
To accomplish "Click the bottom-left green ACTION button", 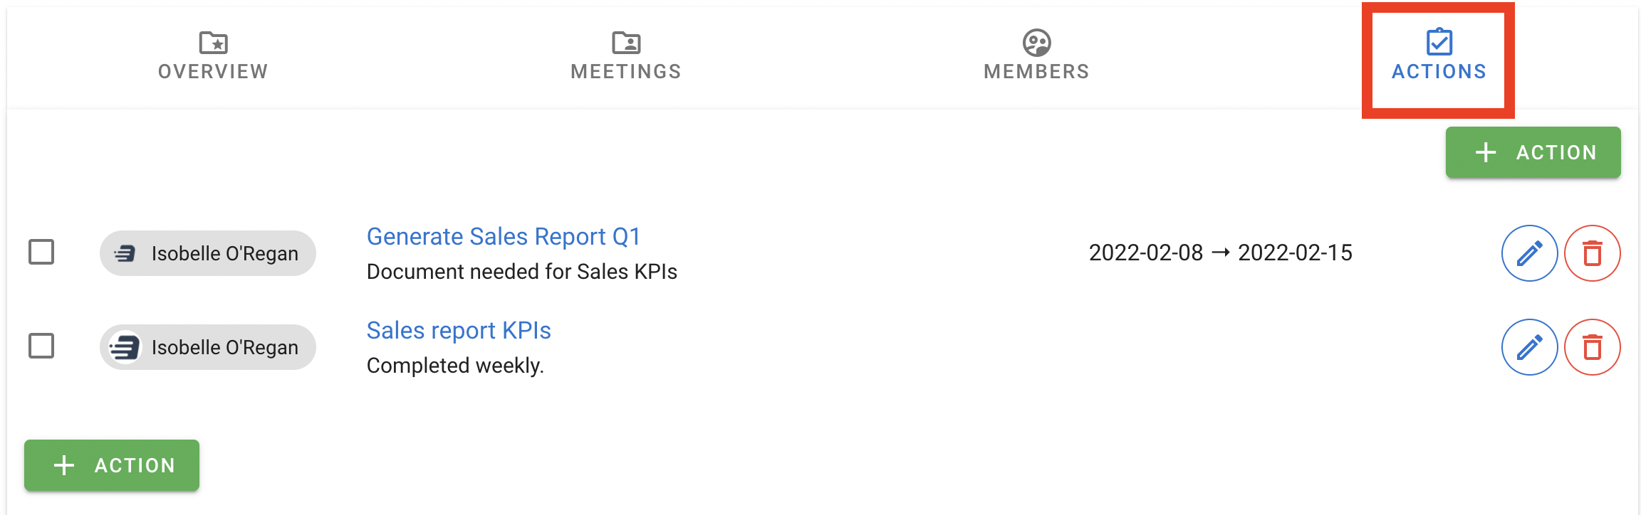I will click(112, 465).
